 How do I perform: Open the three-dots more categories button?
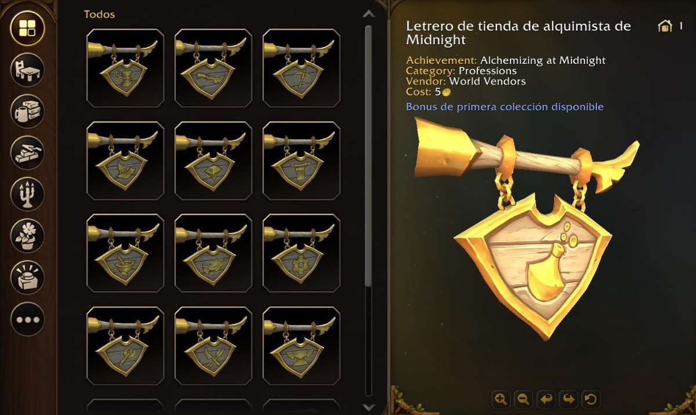pyautogui.click(x=27, y=319)
